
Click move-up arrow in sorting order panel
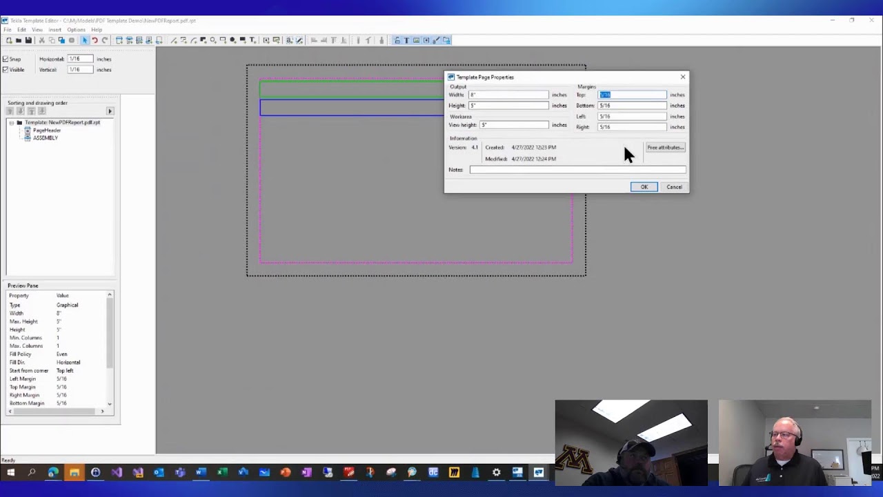(x=10, y=111)
